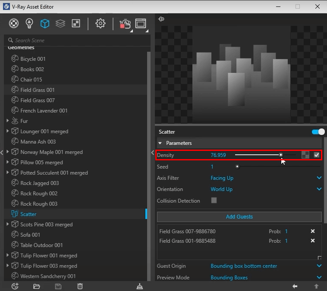This screenshot has height=291, width=327.
Task: Click asset list vertical scrollbar
Action: tap(149, 166)
